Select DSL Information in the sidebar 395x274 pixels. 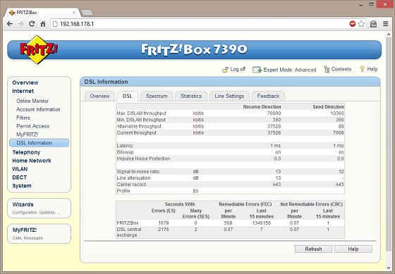(39, 143)
